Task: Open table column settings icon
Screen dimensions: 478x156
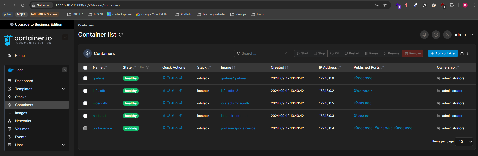Action: point(462,54)
